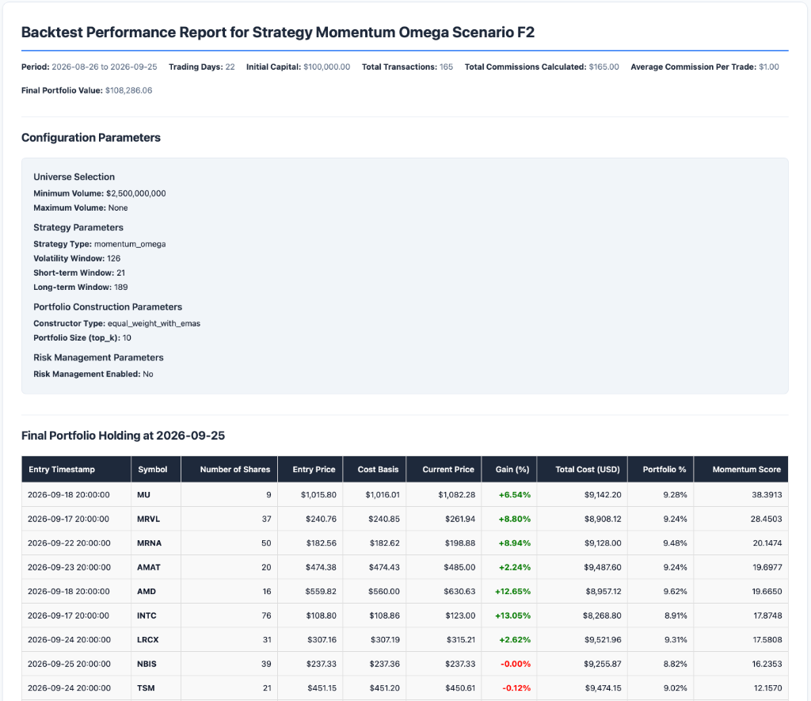Click Number of Shares column header
This screenshot has width=811, height=701.
(x=229, y=469)
